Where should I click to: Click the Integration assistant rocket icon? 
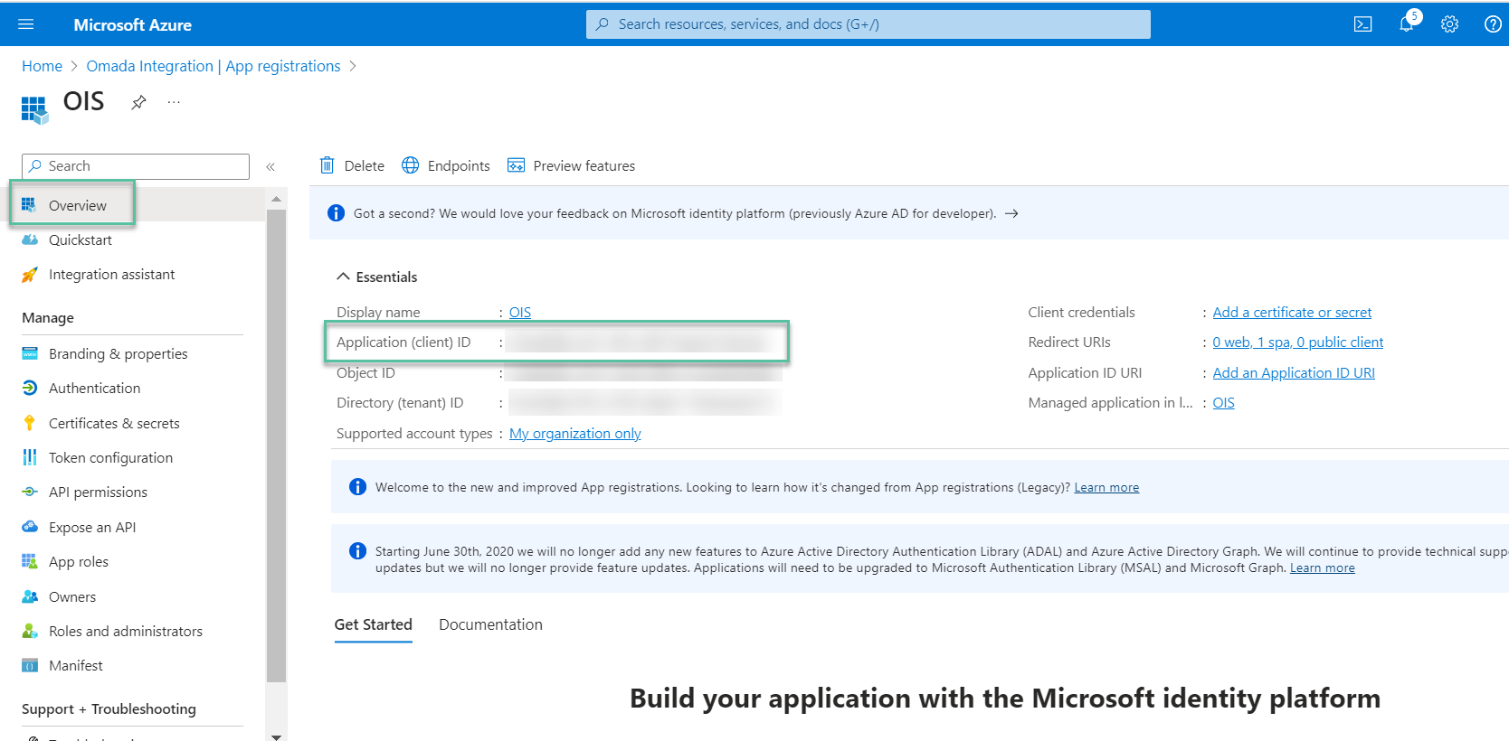pyautogui.click(x=30, y=275)
